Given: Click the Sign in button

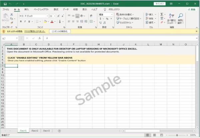Looking at the screenshot, I should coord(159,4).
